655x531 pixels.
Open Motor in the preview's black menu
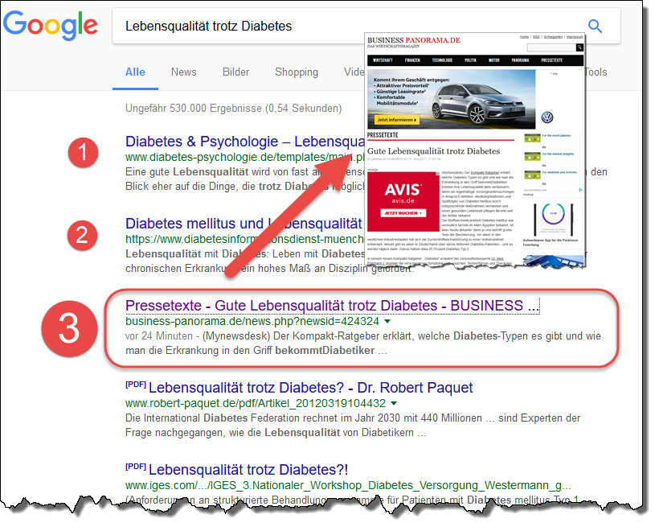click(494, 60)
